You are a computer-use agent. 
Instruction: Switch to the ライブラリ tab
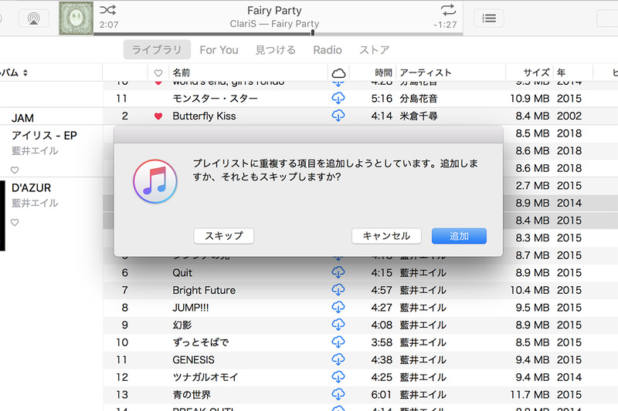[x=157, y=49]
